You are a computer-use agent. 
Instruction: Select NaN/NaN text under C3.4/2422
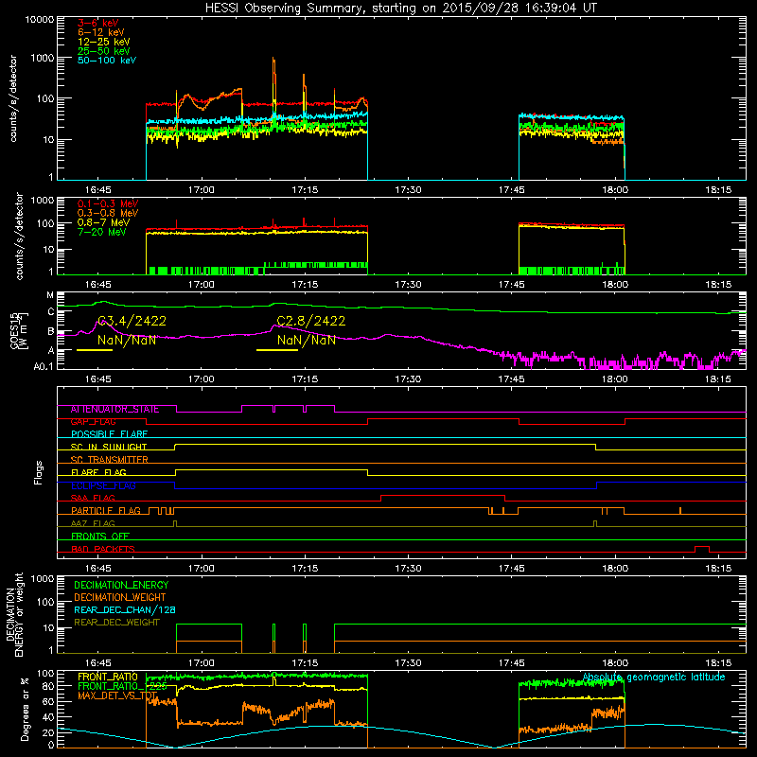(127, 340)
